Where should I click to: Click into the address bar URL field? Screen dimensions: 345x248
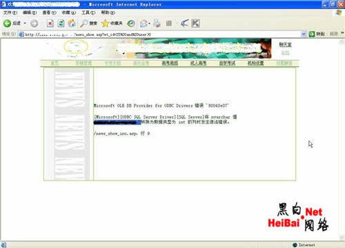coord(161,34)
